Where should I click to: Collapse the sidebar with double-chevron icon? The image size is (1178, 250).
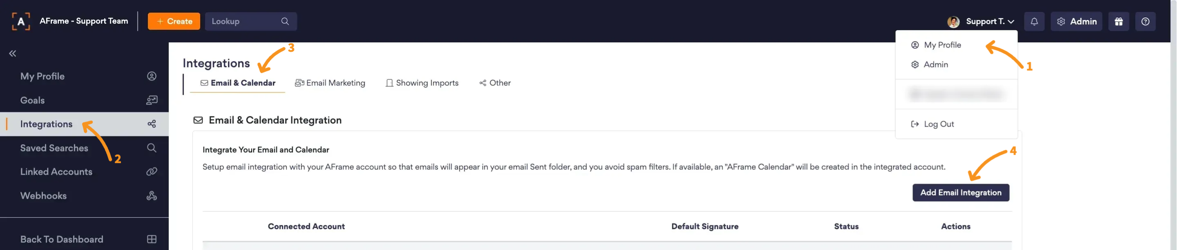[13, 54]
